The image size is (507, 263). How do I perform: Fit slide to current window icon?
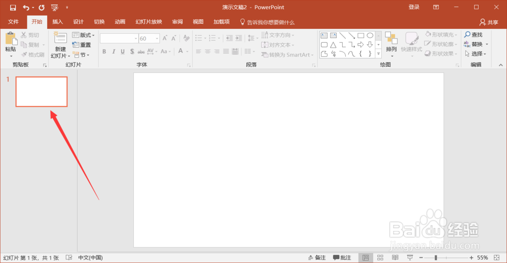pos(497,257)
